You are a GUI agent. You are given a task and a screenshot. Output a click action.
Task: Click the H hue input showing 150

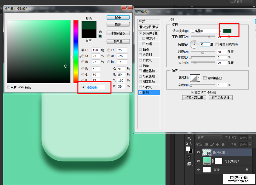click(x=96, y=50)
